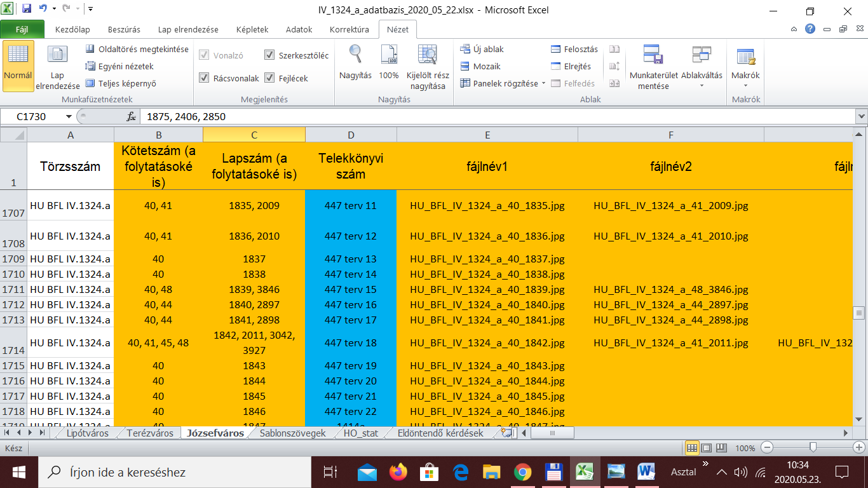The image size is (868, 488).
Task: Toggle the Fejlécek checkbox
Action: (x=269, y=78)
